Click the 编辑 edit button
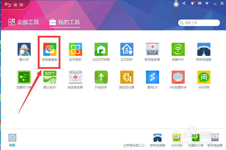This screenshot has width=226, height=150. [x=12, y=140]
